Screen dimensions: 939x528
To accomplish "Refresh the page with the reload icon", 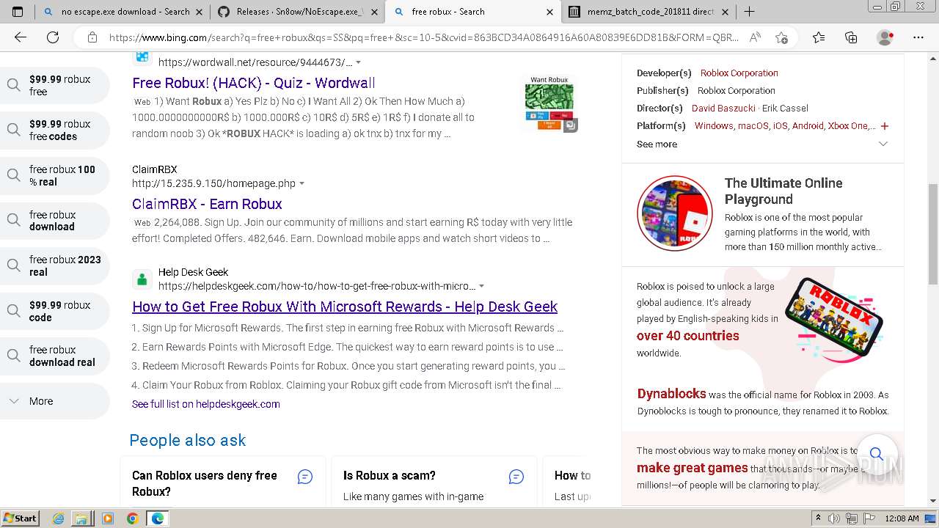I will [53, 37].
